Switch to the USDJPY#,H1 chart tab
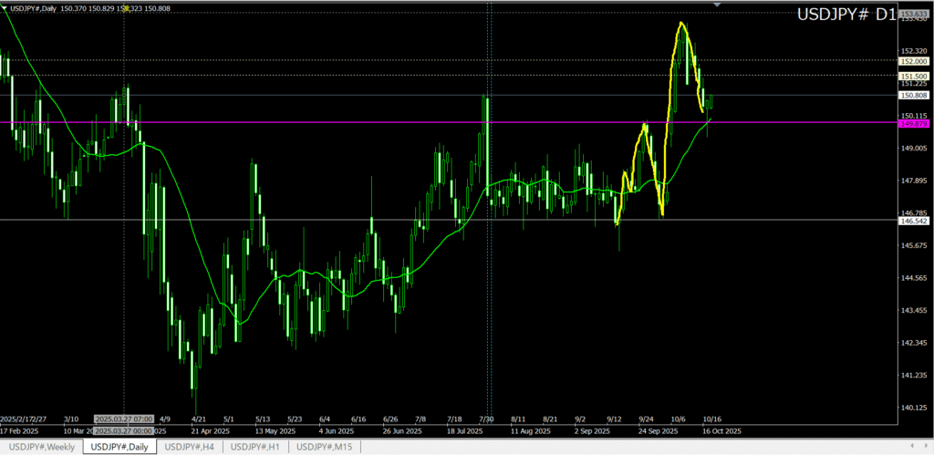The height and width of the screenshot is (455, 934). pos(256,446)
